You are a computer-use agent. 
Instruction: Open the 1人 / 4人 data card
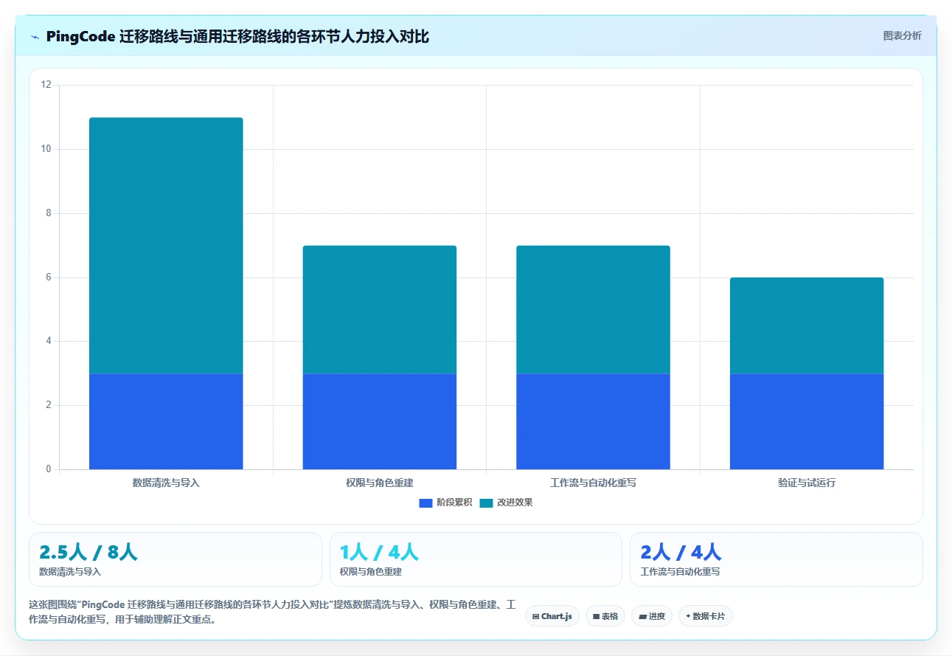476,559
